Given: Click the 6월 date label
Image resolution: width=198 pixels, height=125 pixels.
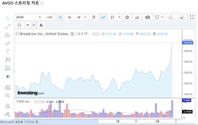Looking at the screenshot, I should tap(157, 121).
